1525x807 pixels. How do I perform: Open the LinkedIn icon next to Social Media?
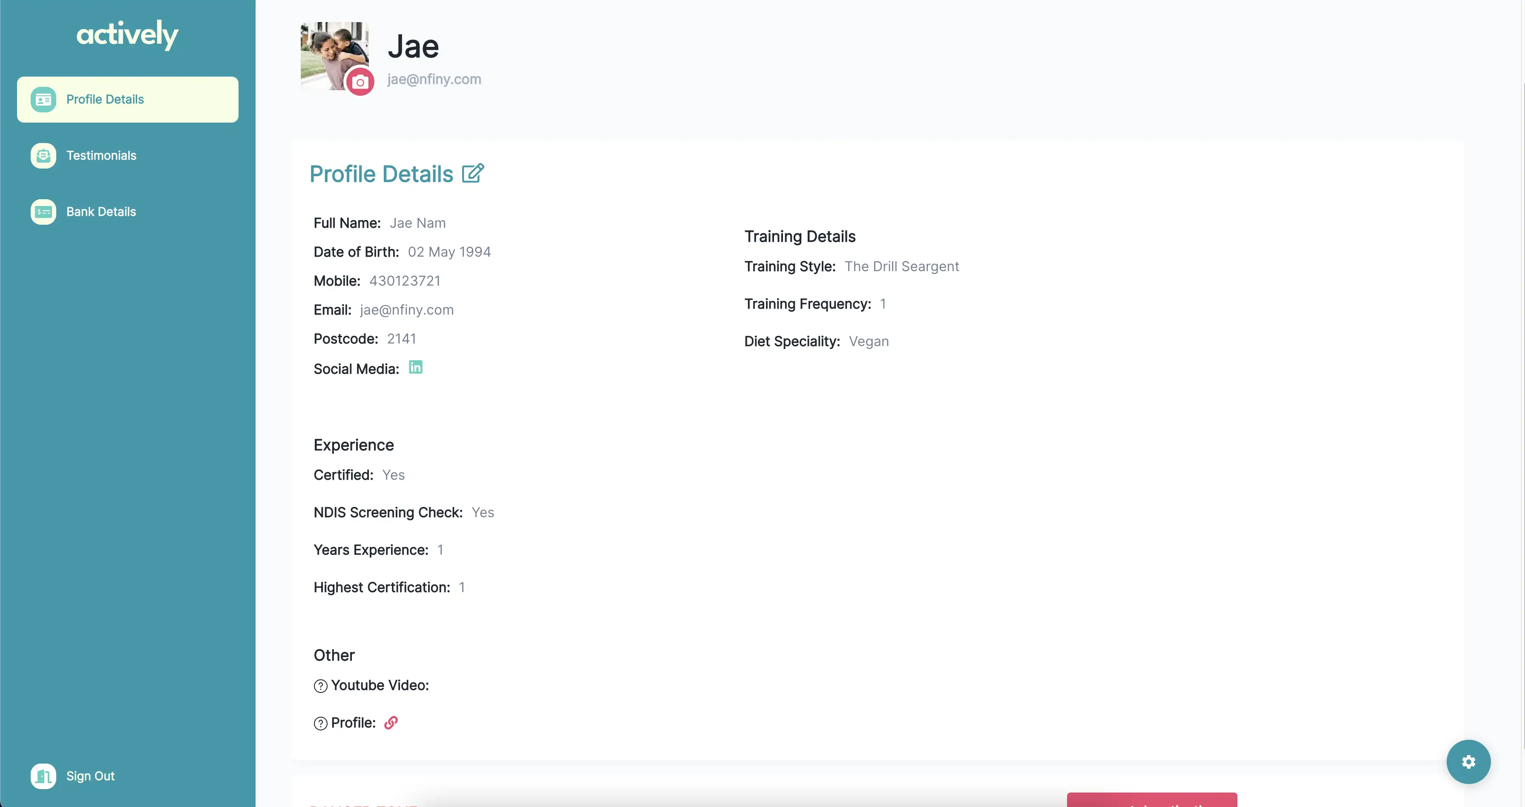[x=415, y=367]
